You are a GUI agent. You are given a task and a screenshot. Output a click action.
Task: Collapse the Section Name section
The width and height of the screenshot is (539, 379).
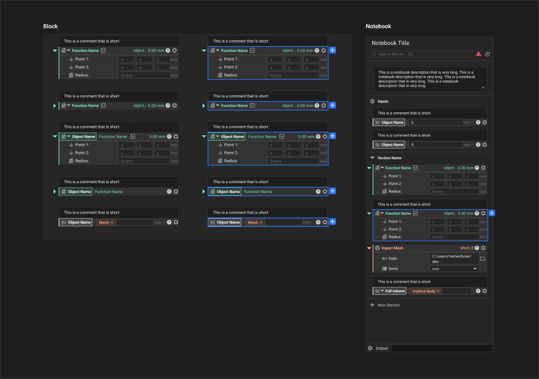point(372,158)
